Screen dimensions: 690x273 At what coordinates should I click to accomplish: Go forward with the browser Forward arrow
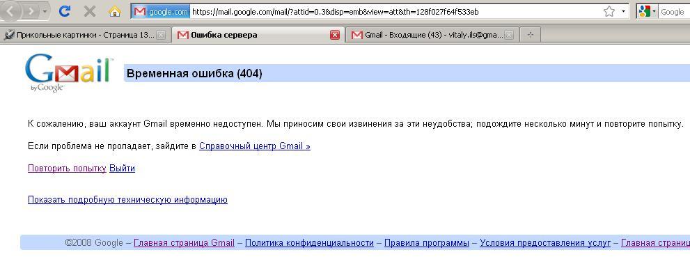coord(31,11)
